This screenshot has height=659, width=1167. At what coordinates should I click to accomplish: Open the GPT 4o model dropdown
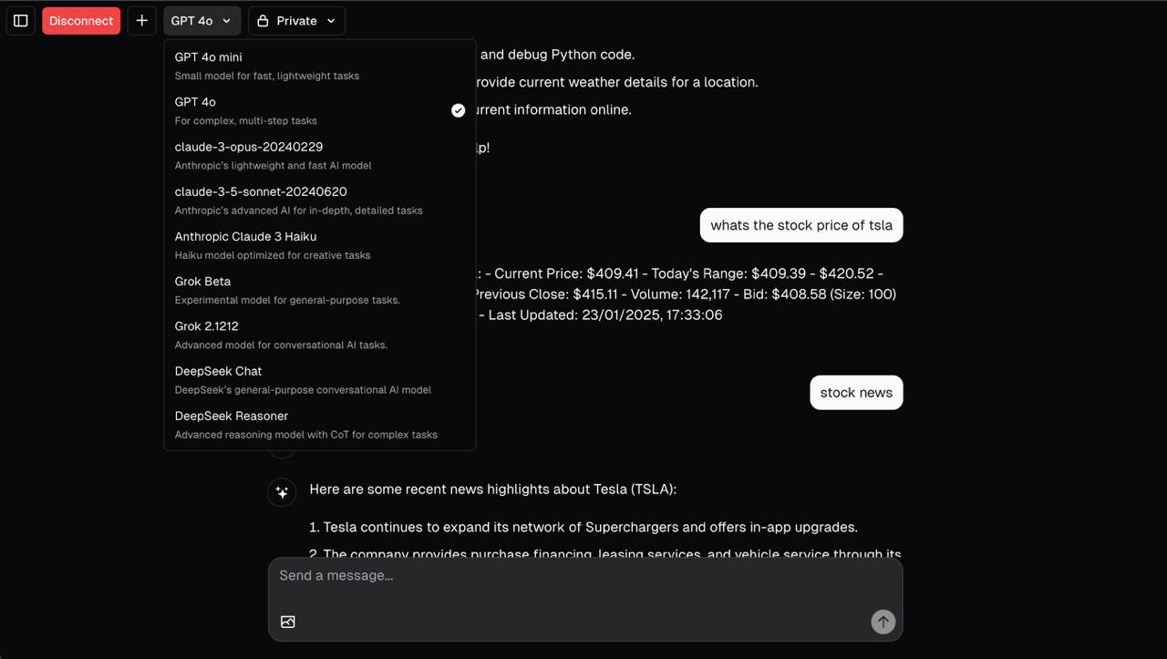(202, 21)
